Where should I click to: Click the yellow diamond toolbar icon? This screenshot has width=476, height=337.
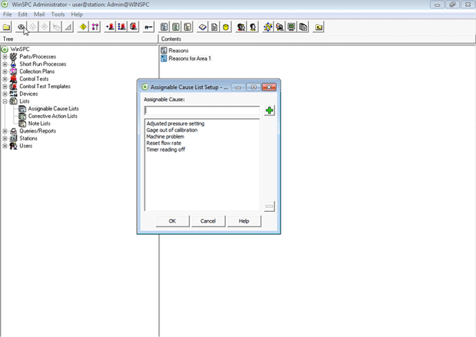pyautogui.click(x=83, y=28)
